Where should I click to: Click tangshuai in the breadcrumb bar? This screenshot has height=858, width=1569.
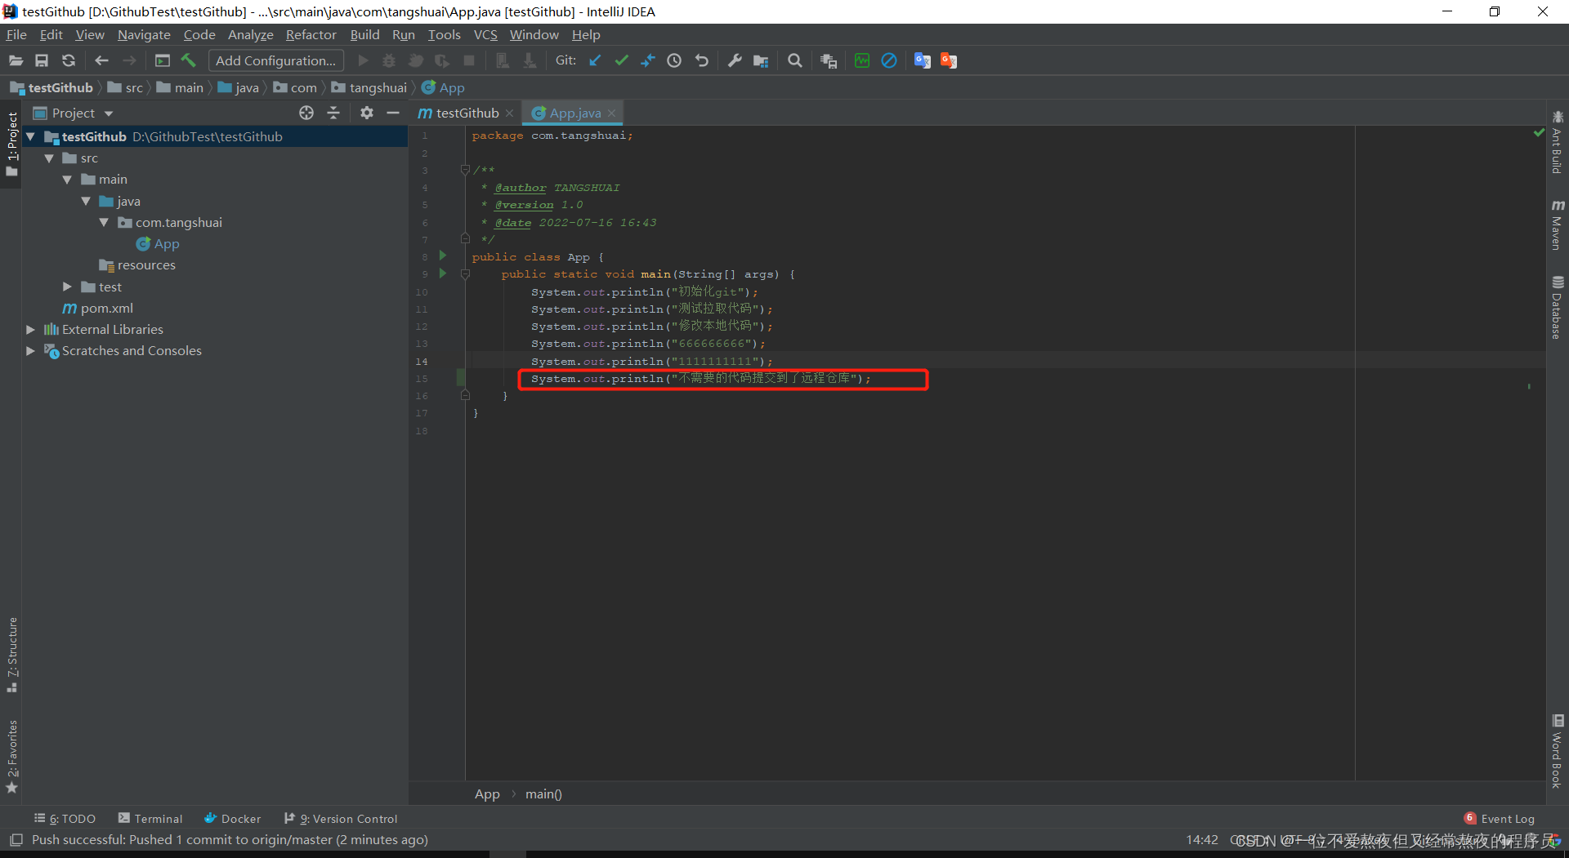coord(369,87)
